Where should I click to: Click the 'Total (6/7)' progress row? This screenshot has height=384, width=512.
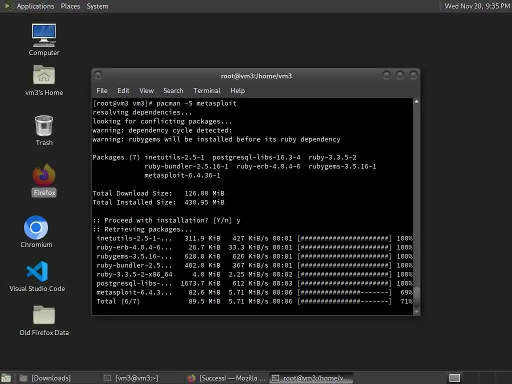254,301
